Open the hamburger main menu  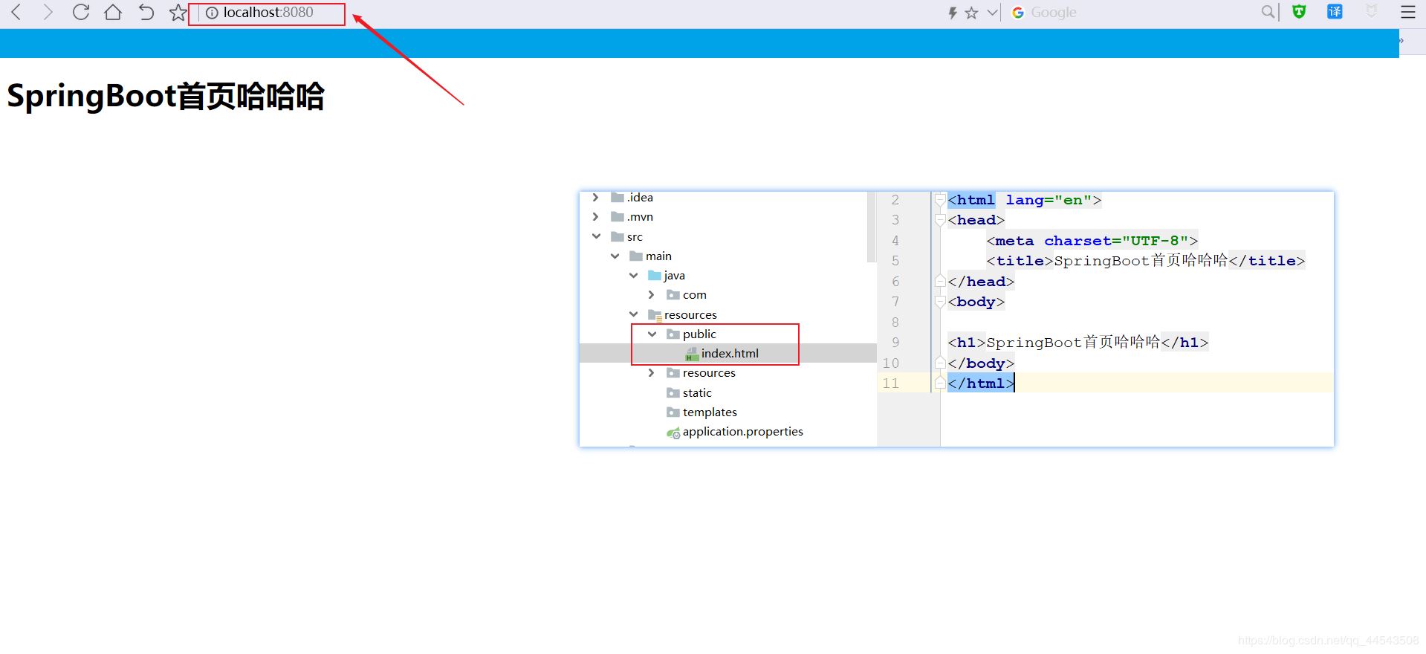tap(1408, 12)
